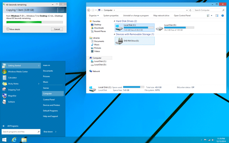Open Magnifier from Start menu
The image size is (229, 143).
tap(12, 96)
